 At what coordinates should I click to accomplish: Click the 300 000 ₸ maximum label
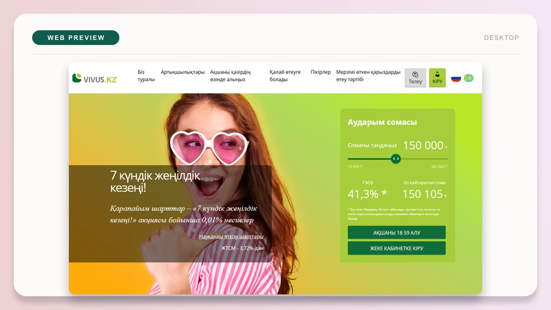439,167
